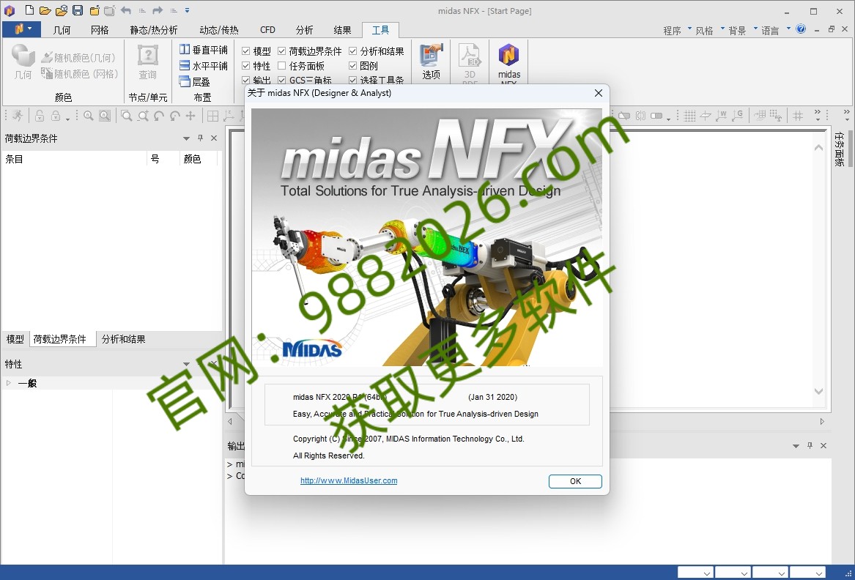The image size is (855, 580).
Task: Click the 条目 column header in load panel
Action: point(75,159)
